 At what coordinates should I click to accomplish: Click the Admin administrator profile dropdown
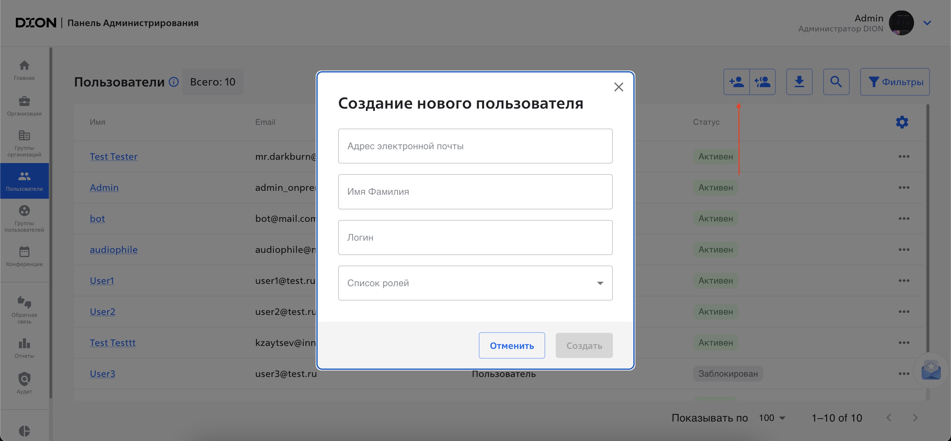928,23
